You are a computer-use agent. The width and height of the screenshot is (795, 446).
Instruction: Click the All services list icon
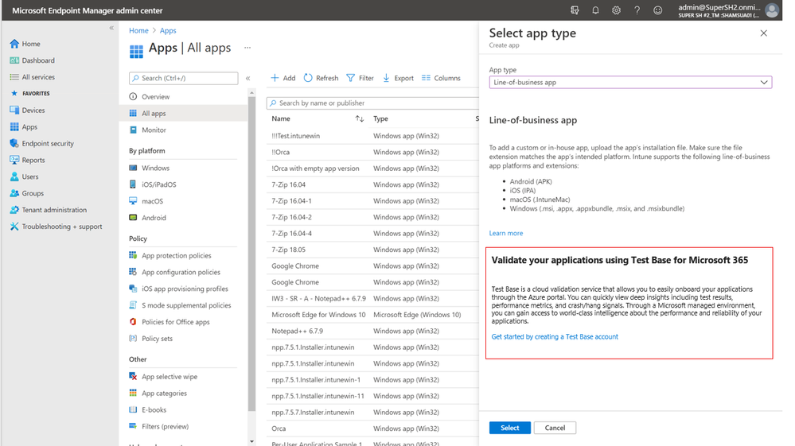(14, 77)
